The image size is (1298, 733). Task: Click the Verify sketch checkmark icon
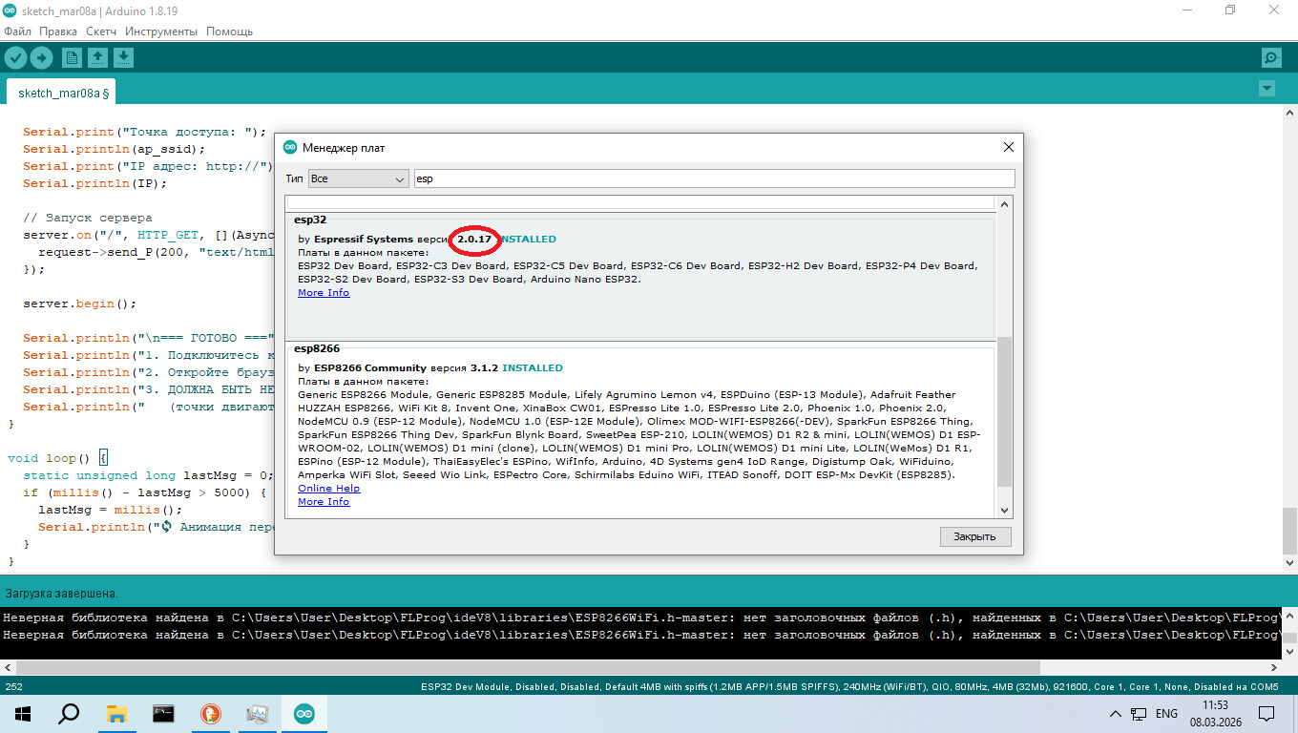(15, 58)
